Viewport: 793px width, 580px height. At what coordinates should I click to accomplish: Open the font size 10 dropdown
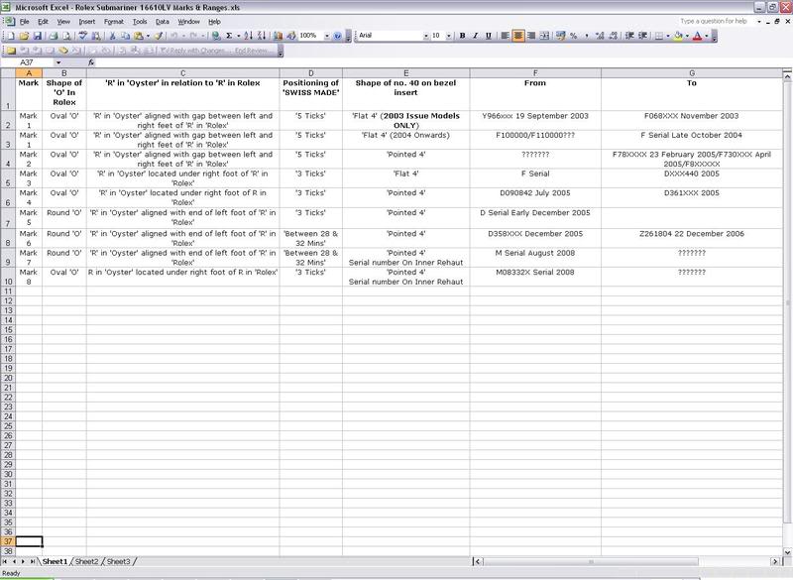pos(449,36)
